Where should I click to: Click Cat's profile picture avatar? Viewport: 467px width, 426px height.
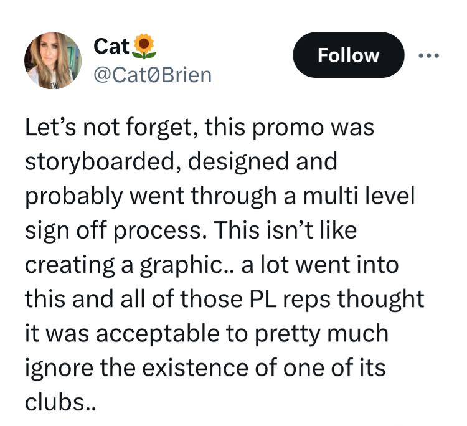53,60
